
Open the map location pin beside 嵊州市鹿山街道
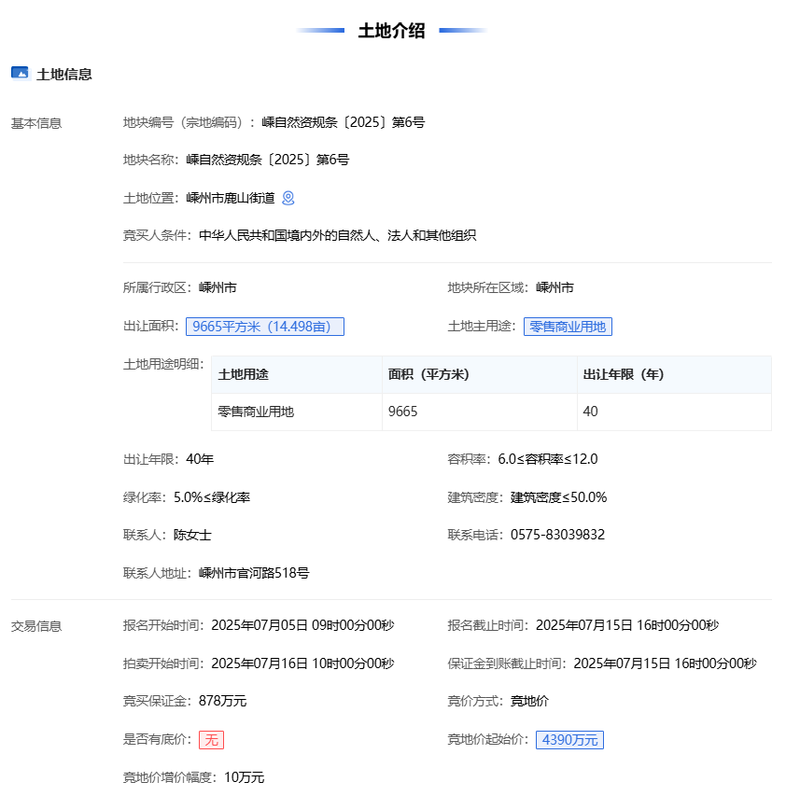pos(288,198)
